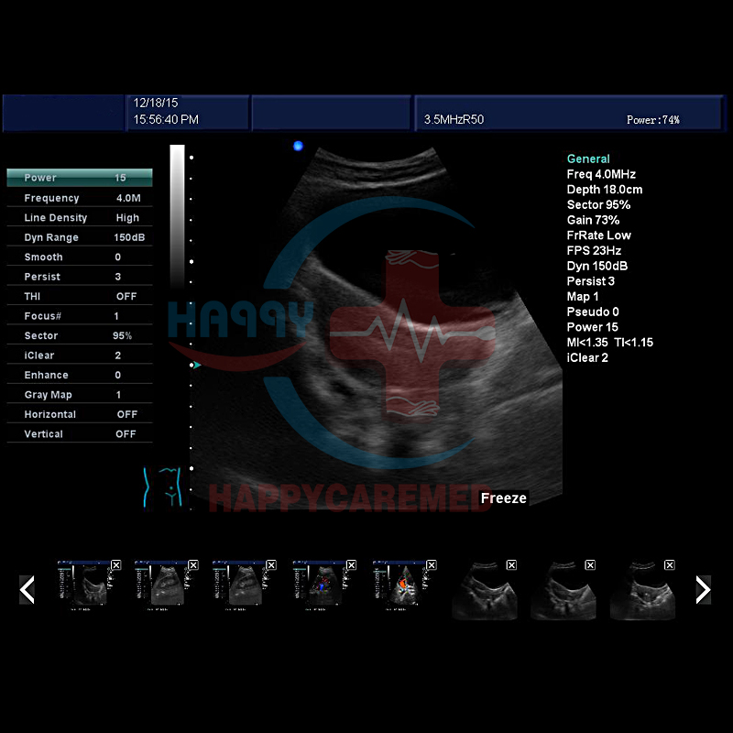Open the first saved image thumbnail
Viewport: 733px width, 733px height.
(84, 586)
